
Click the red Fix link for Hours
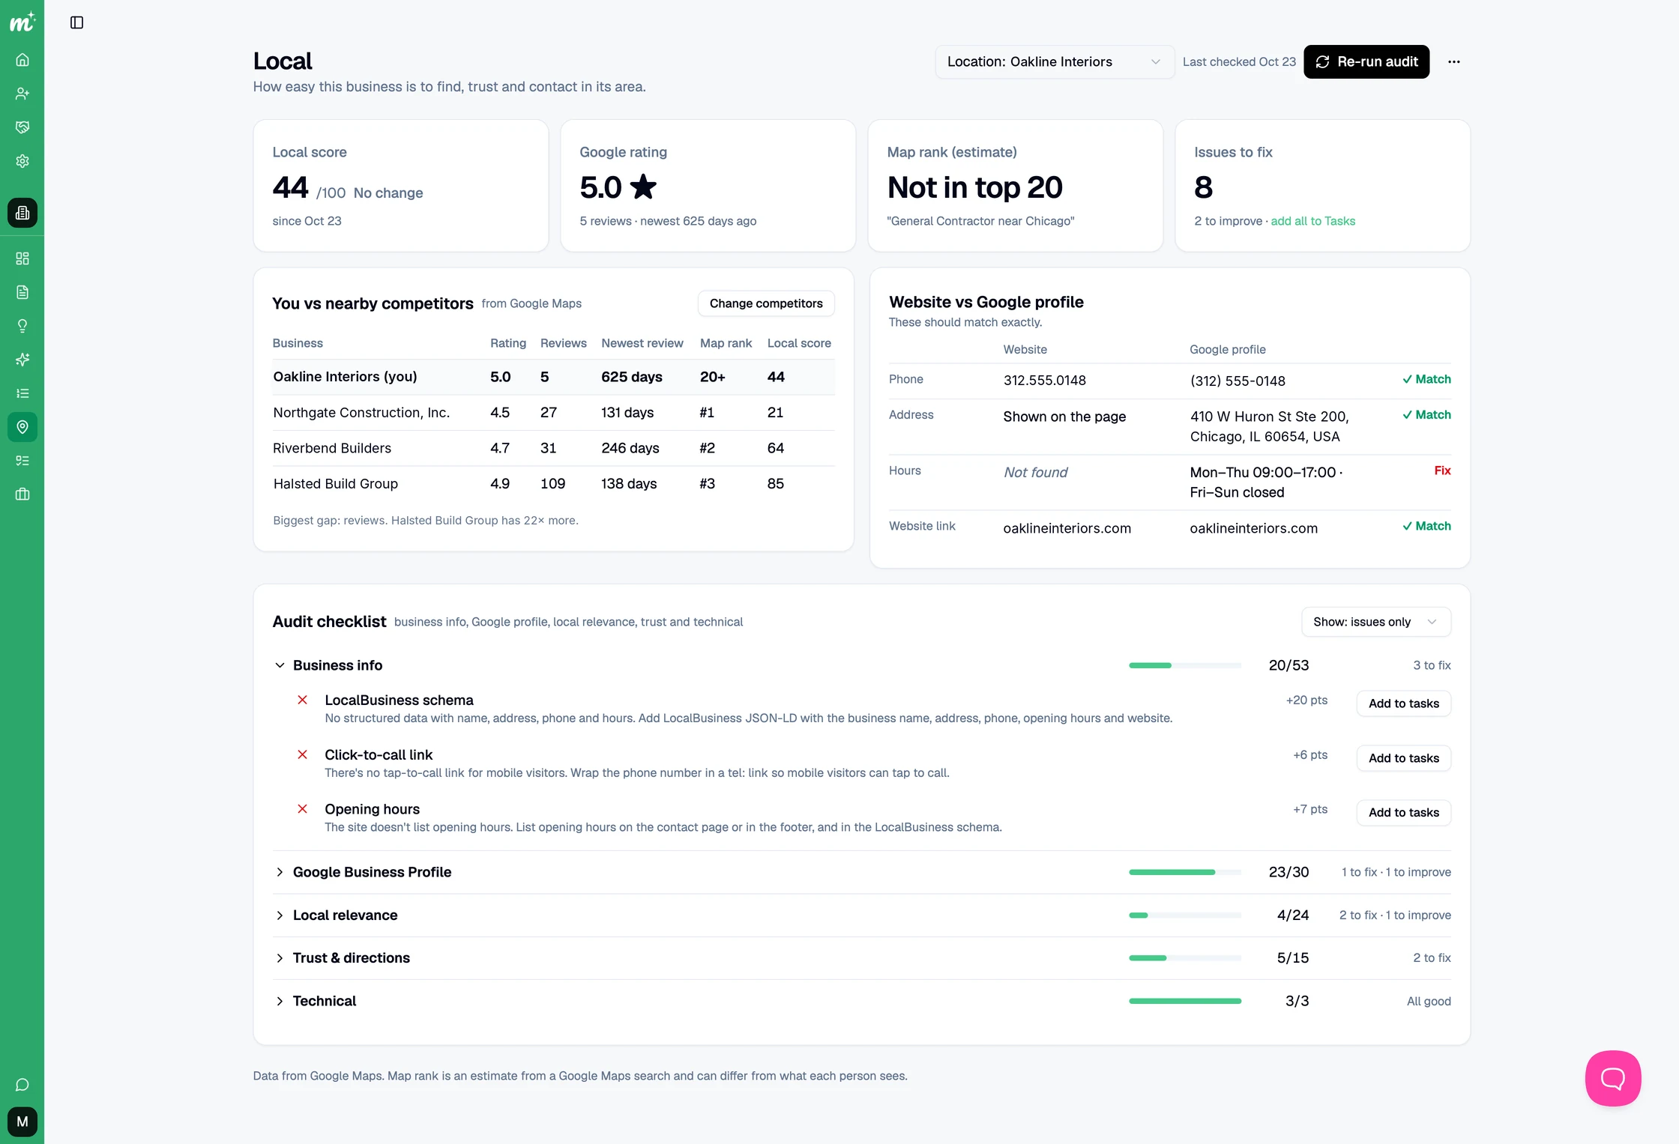pyautogui.click(x=1442, y=470)
